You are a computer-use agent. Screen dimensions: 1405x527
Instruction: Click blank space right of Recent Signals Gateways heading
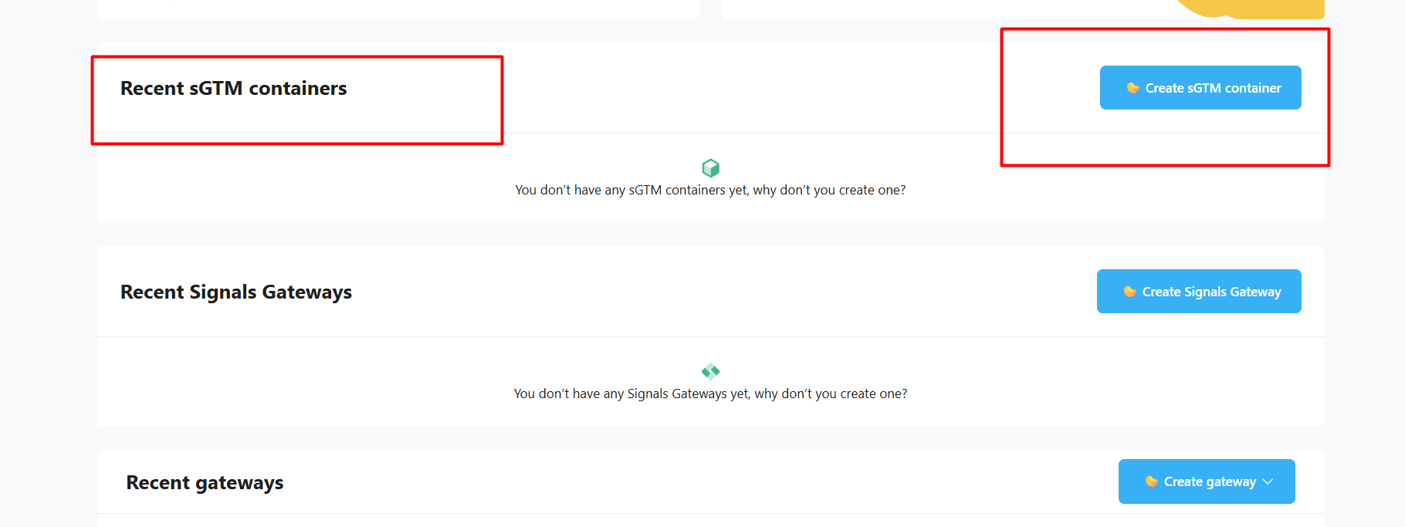(x=695, y=292)
